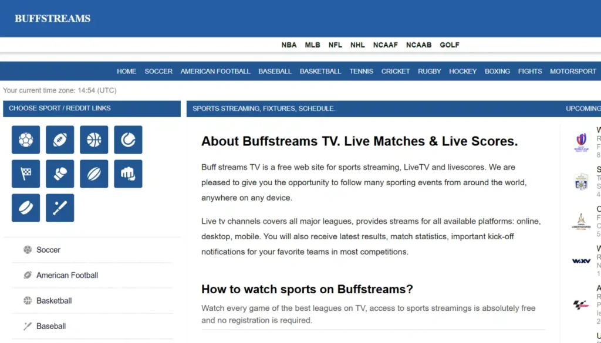This screenshot has width=601, height=343.
Task: Choose the basketball icon tile
Action: click(94, 140)
